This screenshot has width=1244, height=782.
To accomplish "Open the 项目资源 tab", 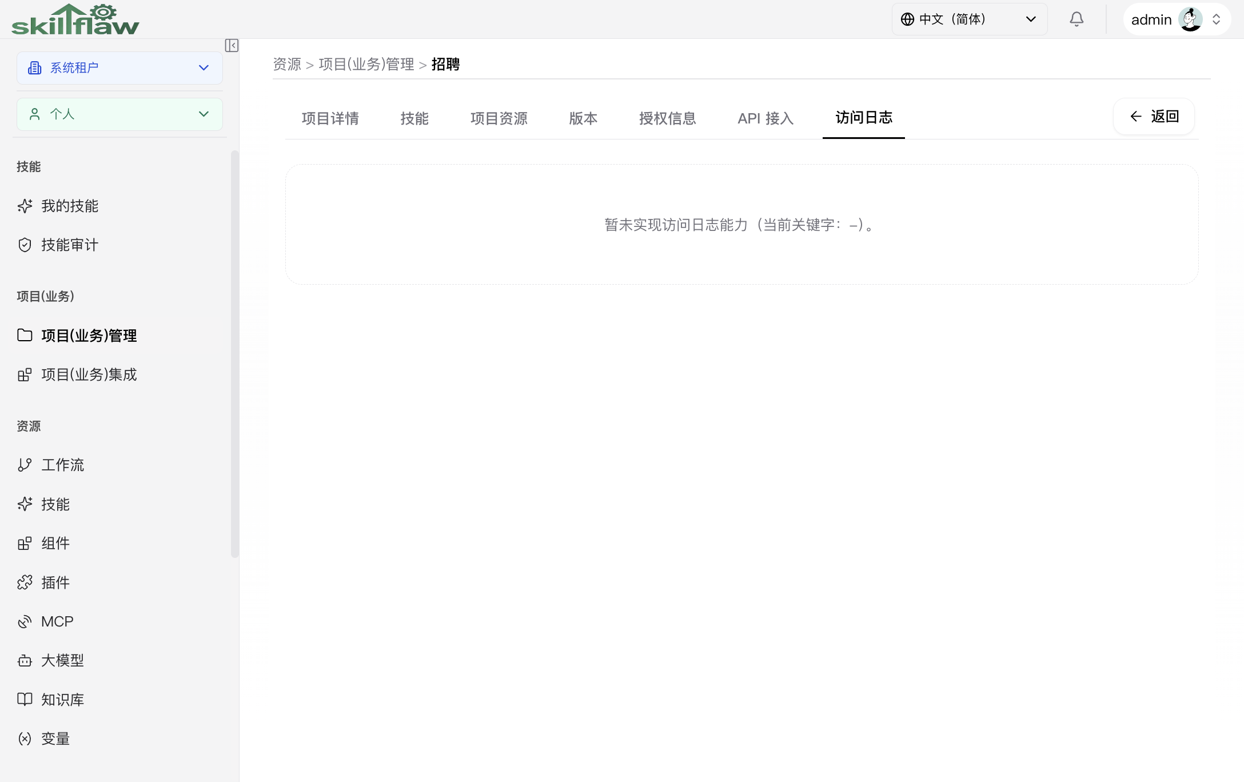I will (499, 118).
